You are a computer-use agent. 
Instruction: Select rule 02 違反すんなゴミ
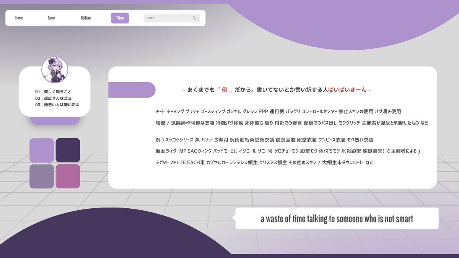coord(53,98)
